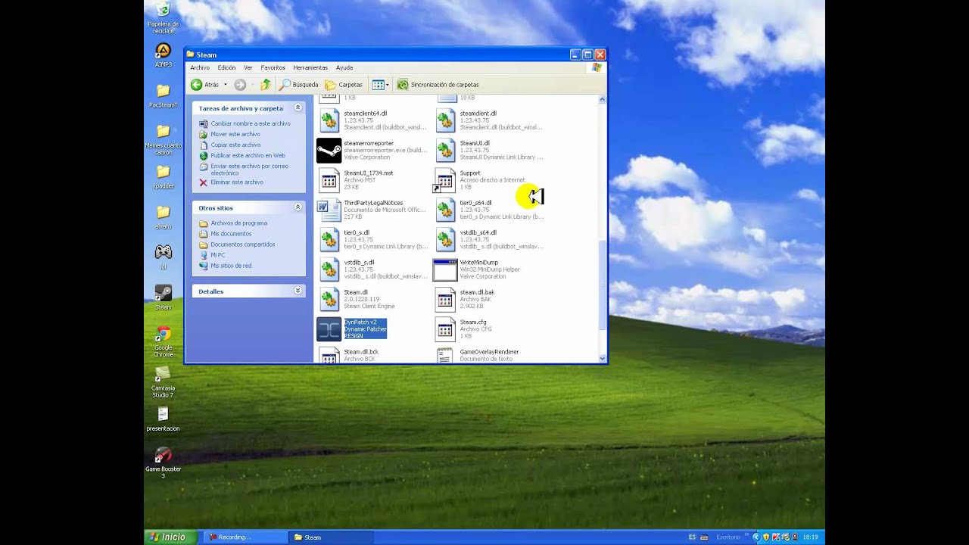The height and width of the screenshot is (545, 969).
Task: Click Sincronización de carpetas button
Action: coord(438,85)
